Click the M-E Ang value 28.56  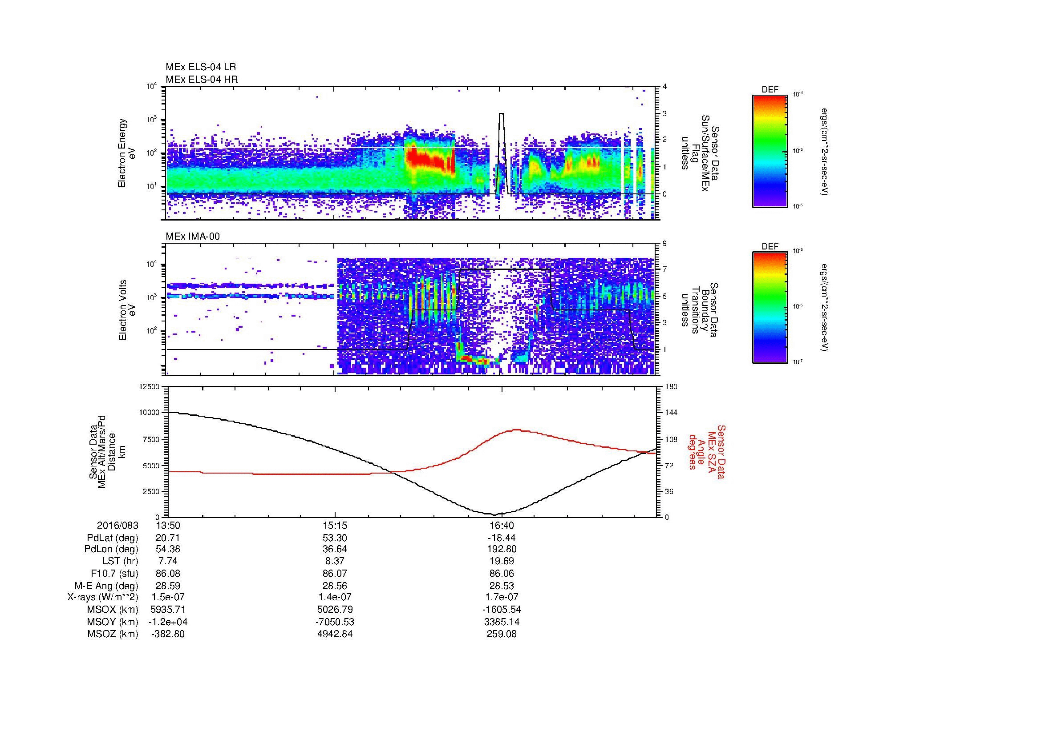point(335,586)
